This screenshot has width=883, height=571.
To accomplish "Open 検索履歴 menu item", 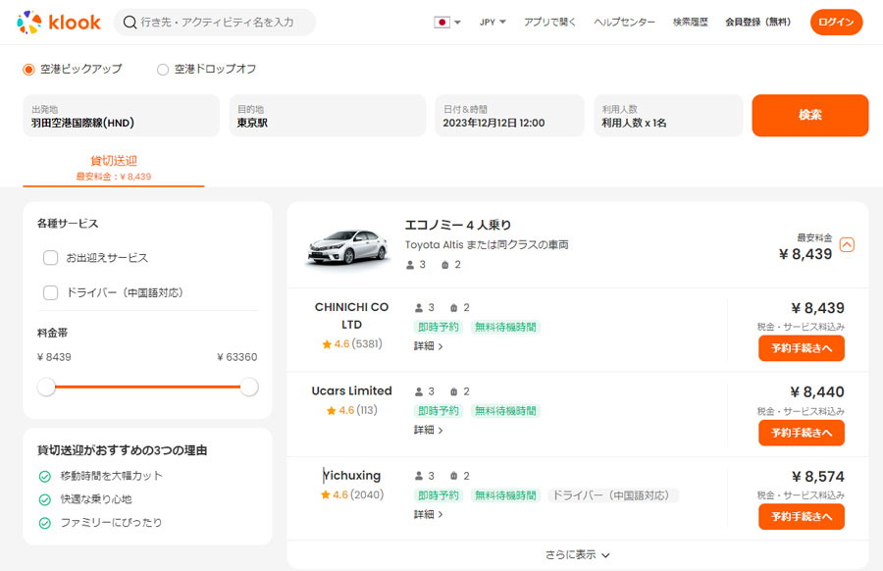I will point(691,23).
